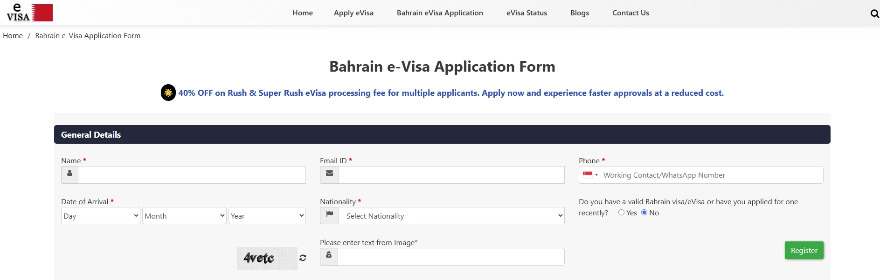The image size is (880, 280).
Task: Click the 4vetc captcha image
Action: coord(267,258)
